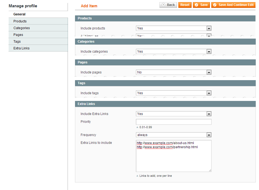Click the partnership.html link line

(x=167, y=147)
